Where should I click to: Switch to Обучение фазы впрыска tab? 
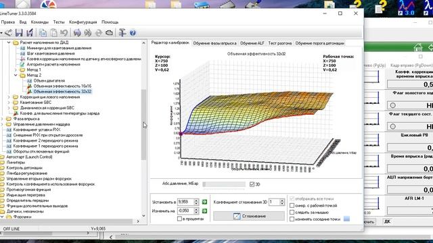click(214, 43)
